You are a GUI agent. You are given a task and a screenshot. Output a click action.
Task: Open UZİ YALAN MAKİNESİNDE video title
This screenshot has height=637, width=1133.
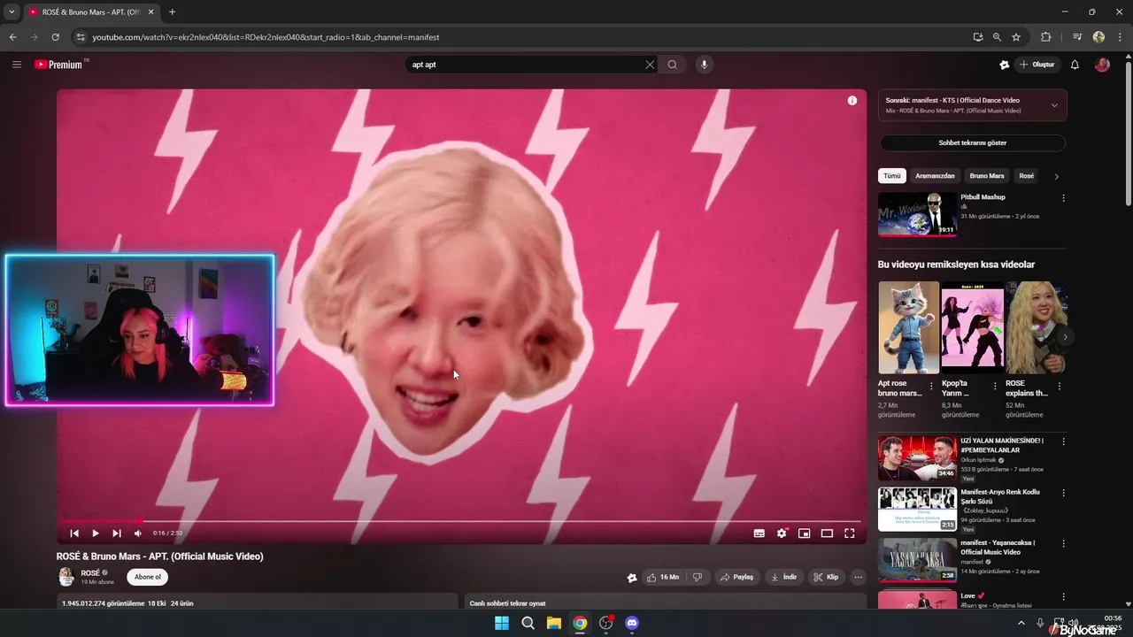1002,445
